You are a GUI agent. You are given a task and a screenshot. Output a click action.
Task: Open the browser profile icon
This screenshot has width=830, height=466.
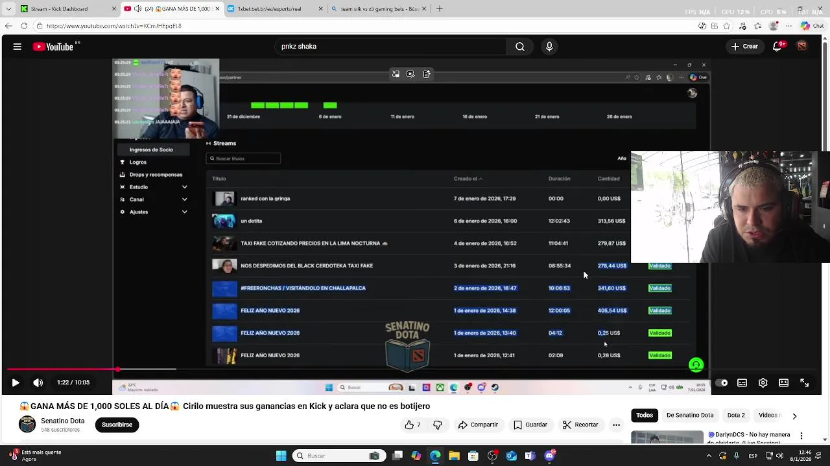773,26
